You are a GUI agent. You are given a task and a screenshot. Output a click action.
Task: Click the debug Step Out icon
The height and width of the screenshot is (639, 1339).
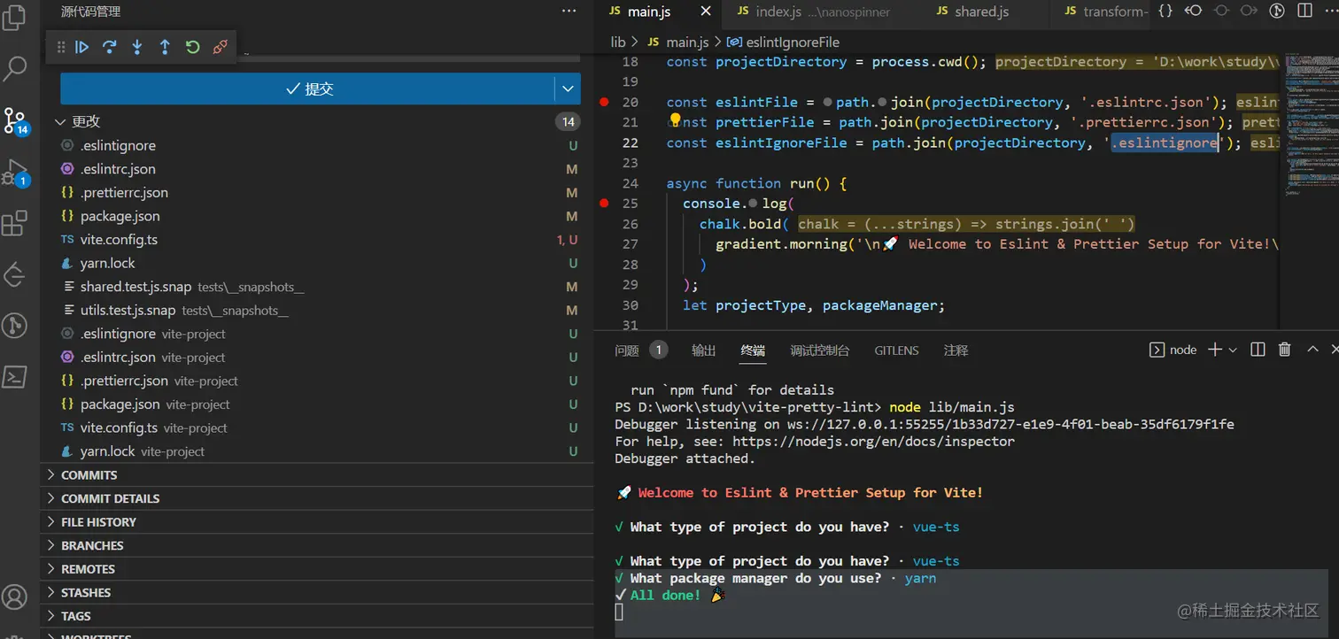tap(165, 48)
